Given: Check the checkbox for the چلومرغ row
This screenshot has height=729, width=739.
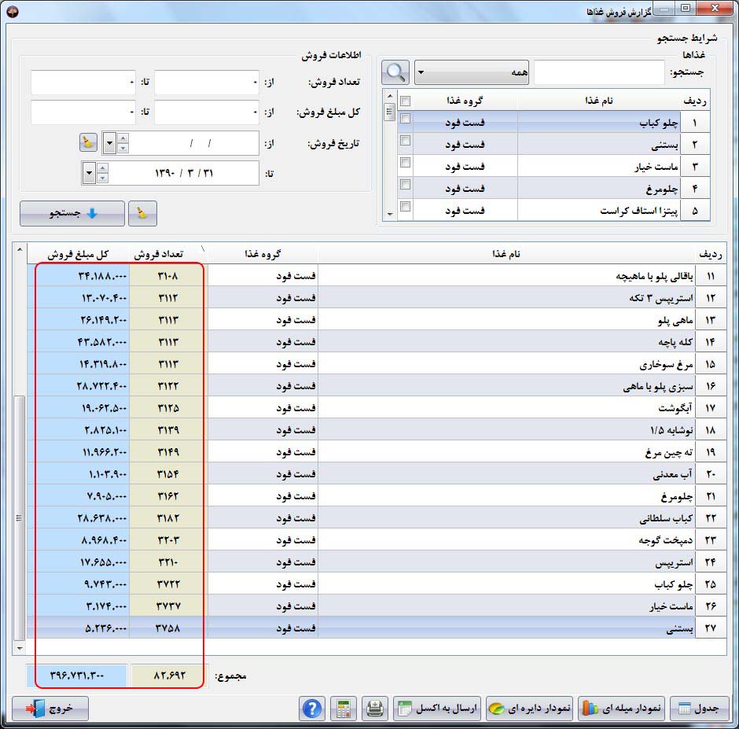Looking at the screenshot, I should 406,184.
